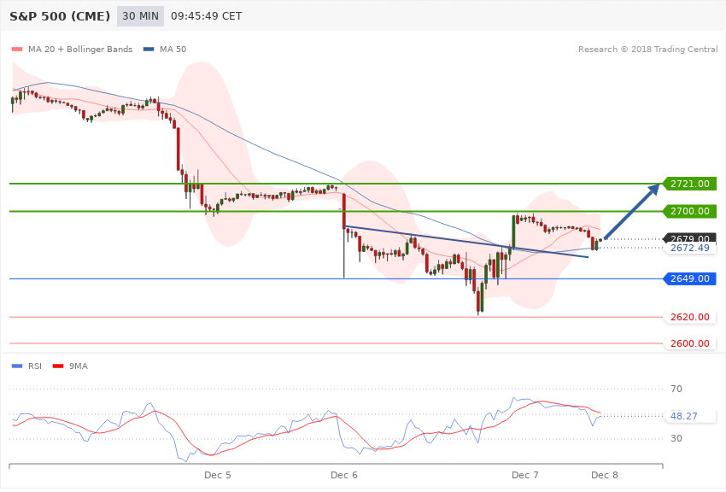Image resolution: width=726 pixels, height=492 pixels.
Task: Click the 09:45:49 CET timestamp
Action: 207,16
